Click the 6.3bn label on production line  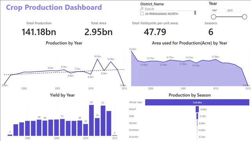click(x=91, y=77)
